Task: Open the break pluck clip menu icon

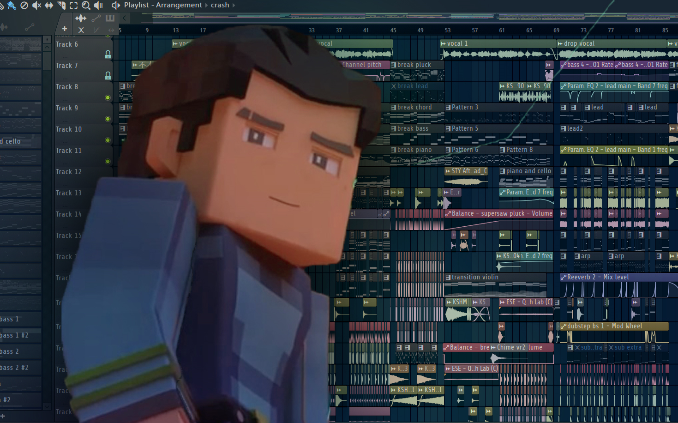Action: pos(394,65)
